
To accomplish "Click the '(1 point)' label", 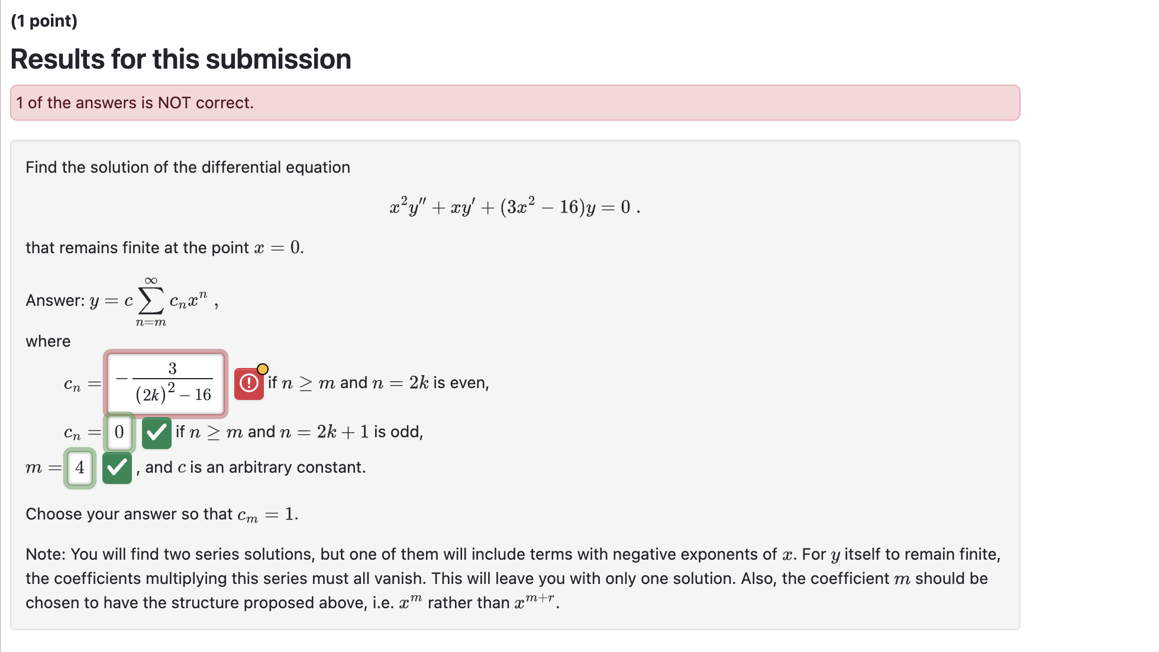I will pos(44,20).
